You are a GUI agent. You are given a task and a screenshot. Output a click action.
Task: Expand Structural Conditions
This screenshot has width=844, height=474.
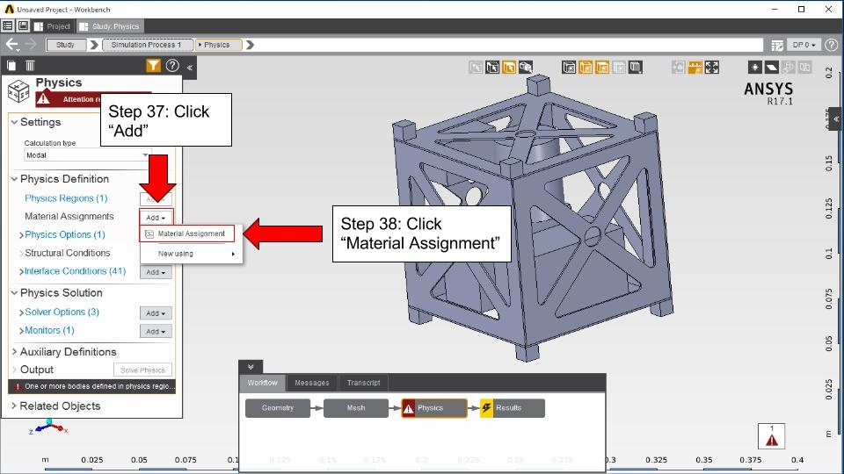pyautogui.click(x=21, y=253)
